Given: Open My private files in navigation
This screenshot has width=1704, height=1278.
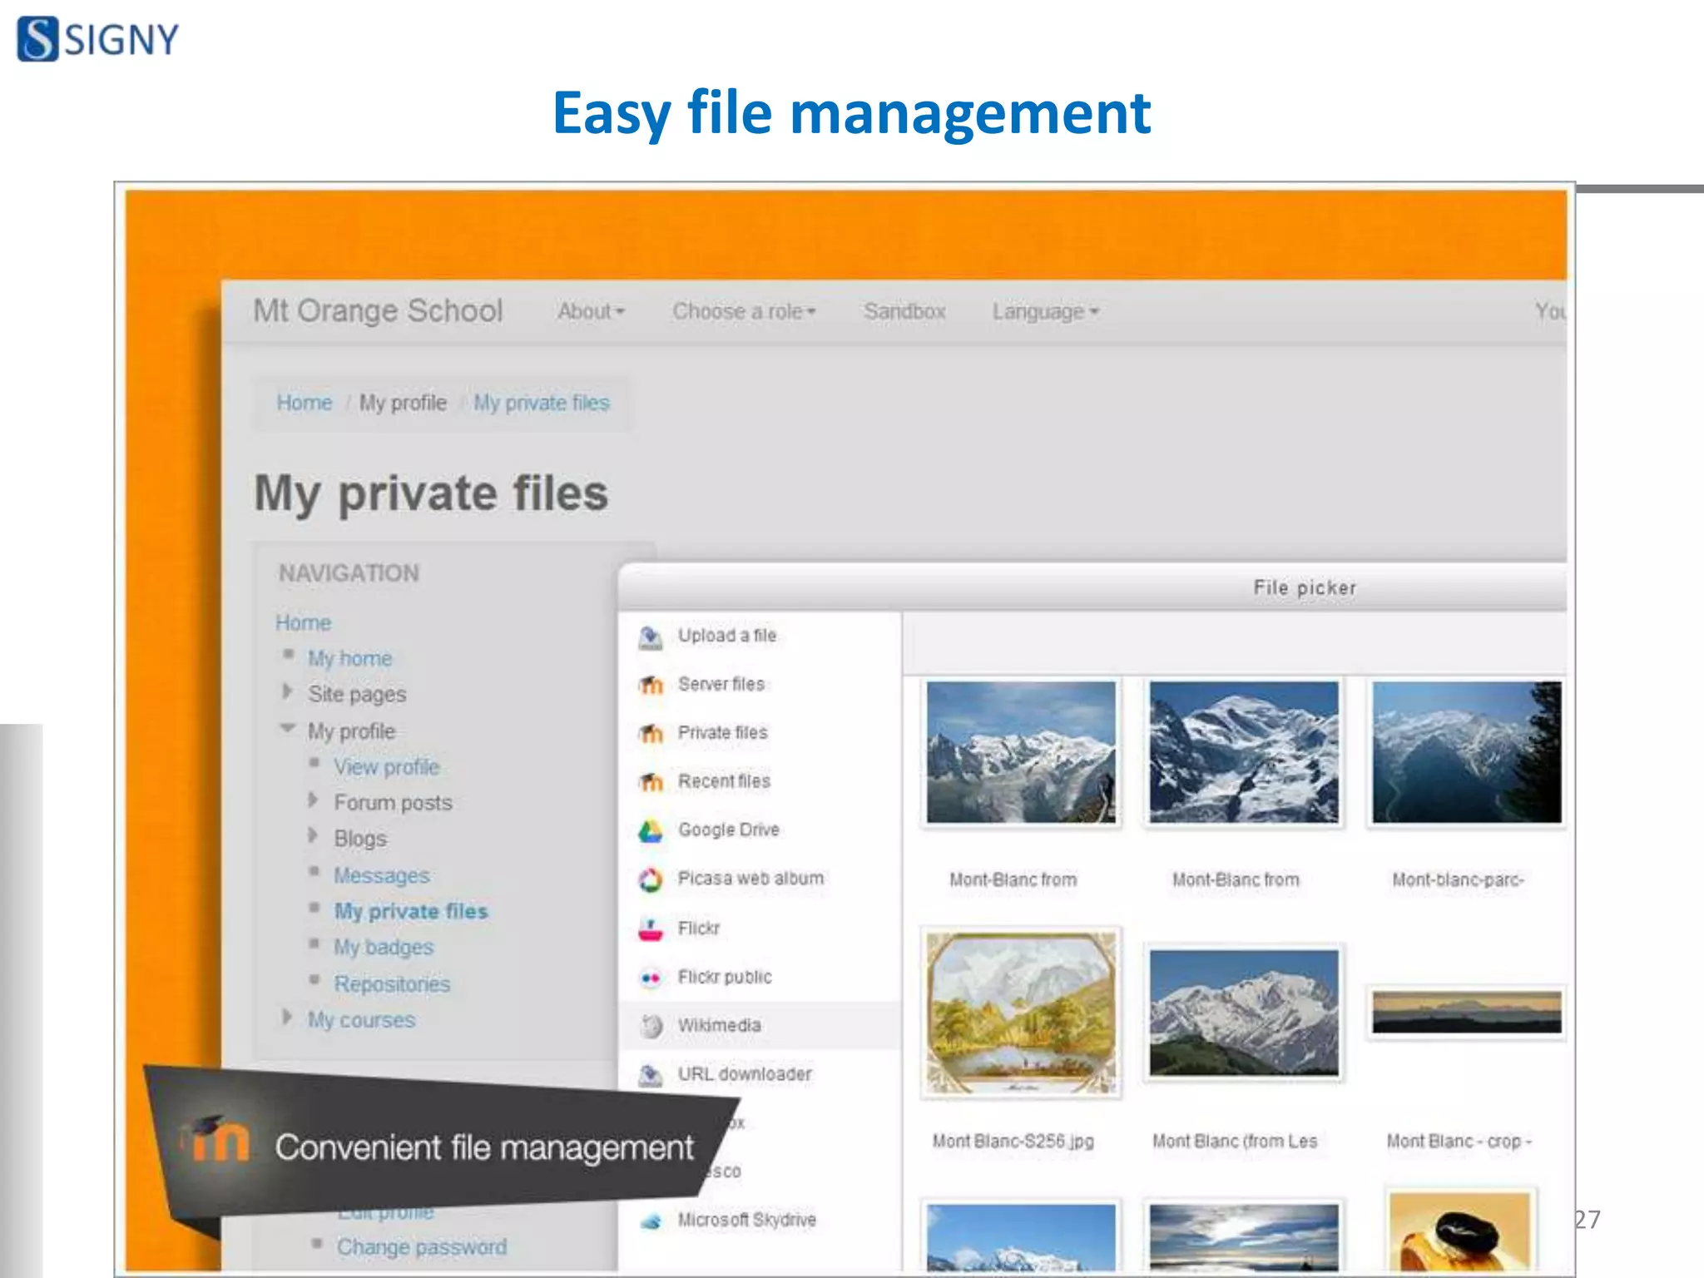Looking at the screenshot, I should pyautogui.click(x=411, y=912).
